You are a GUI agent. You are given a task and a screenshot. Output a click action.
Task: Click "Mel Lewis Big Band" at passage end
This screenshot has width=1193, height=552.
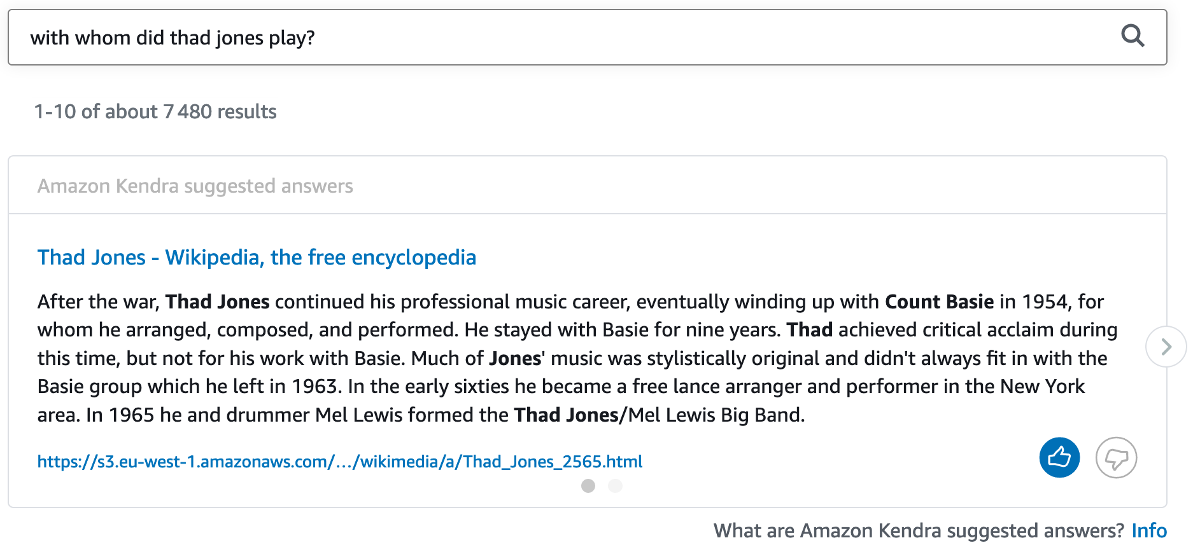716,415
